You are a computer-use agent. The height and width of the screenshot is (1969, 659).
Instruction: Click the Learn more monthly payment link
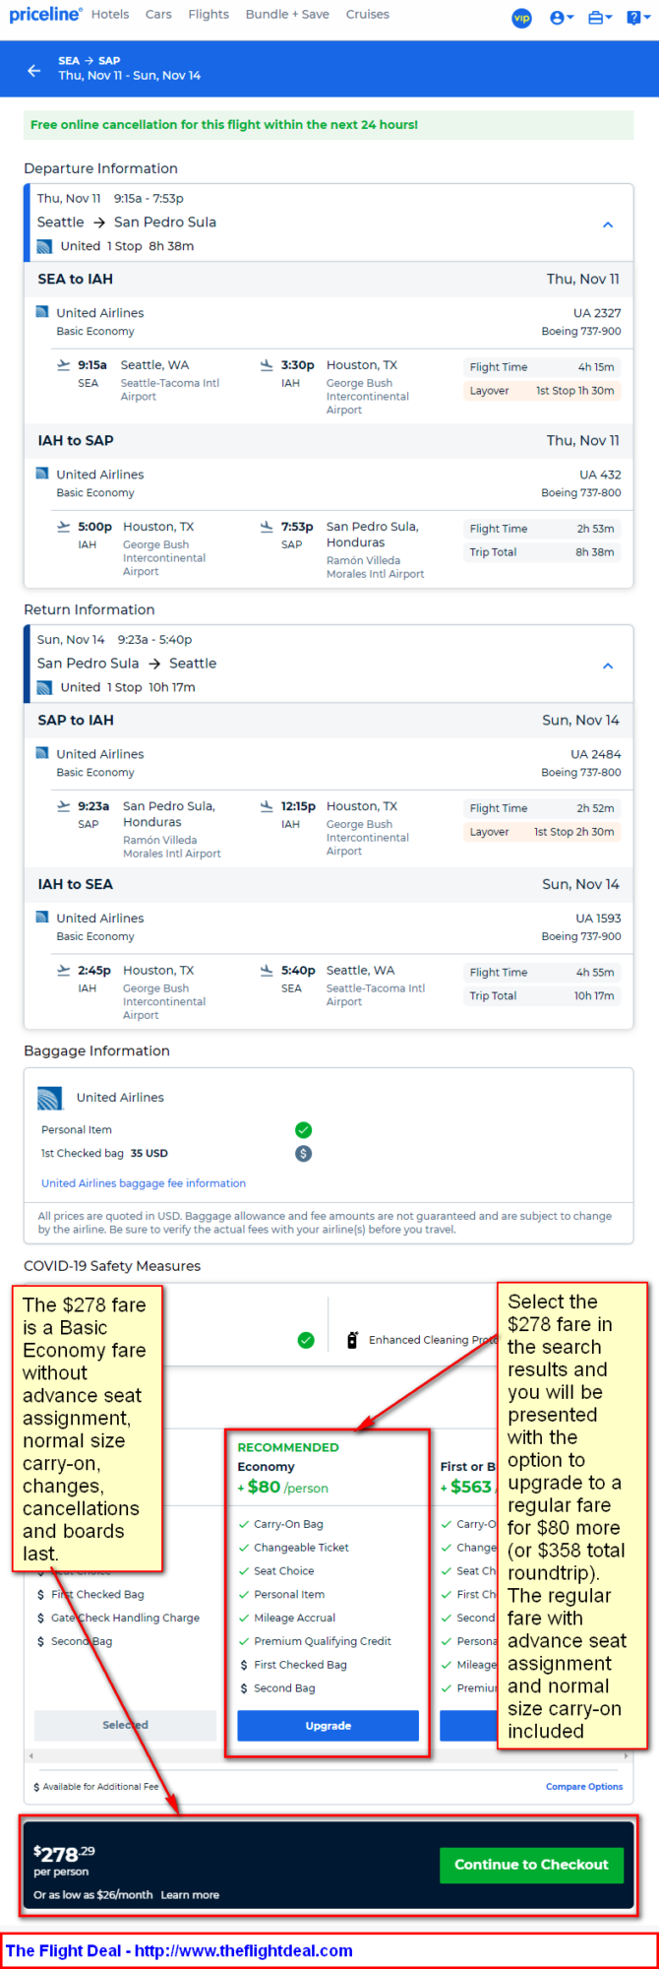click(x=190, y=1894)
